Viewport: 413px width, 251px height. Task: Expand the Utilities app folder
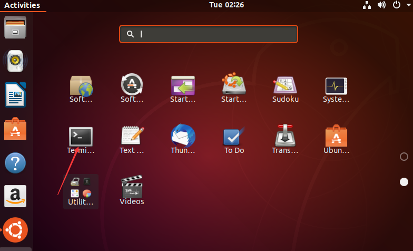(81, 190)
